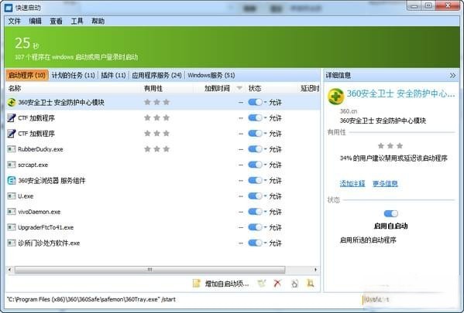Open the 编辑 menu
Image resolution: width=464 pixels, height=313 pixels.
point(35,21)
